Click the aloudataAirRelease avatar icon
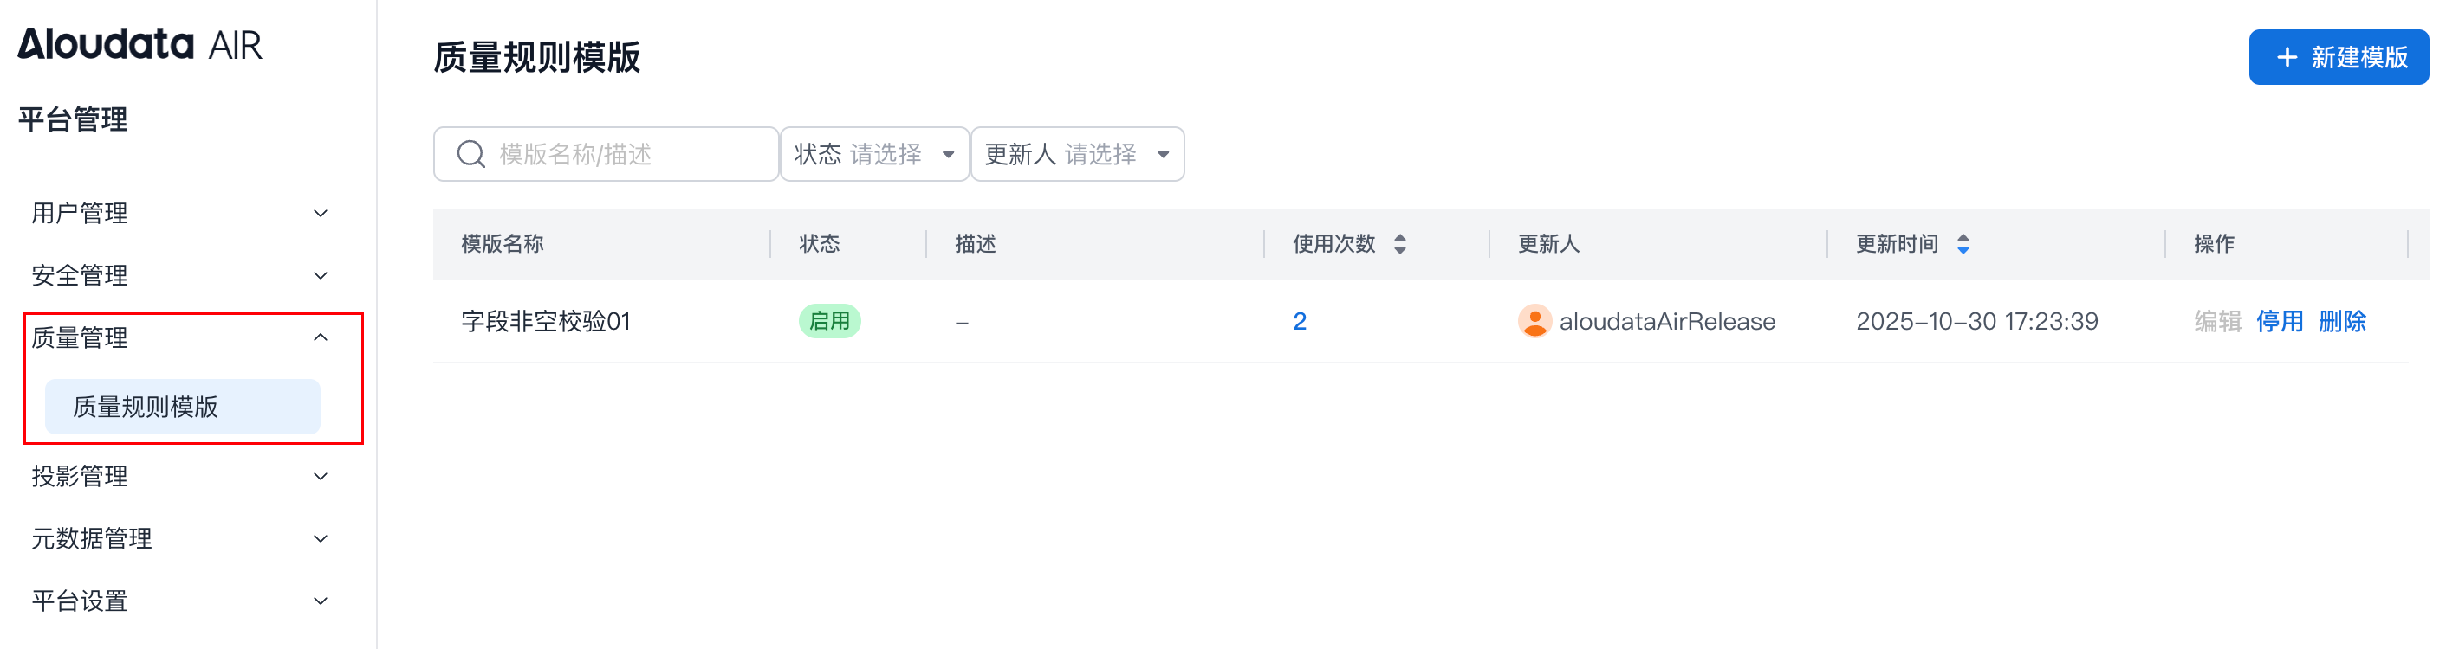 (1535, 321)
